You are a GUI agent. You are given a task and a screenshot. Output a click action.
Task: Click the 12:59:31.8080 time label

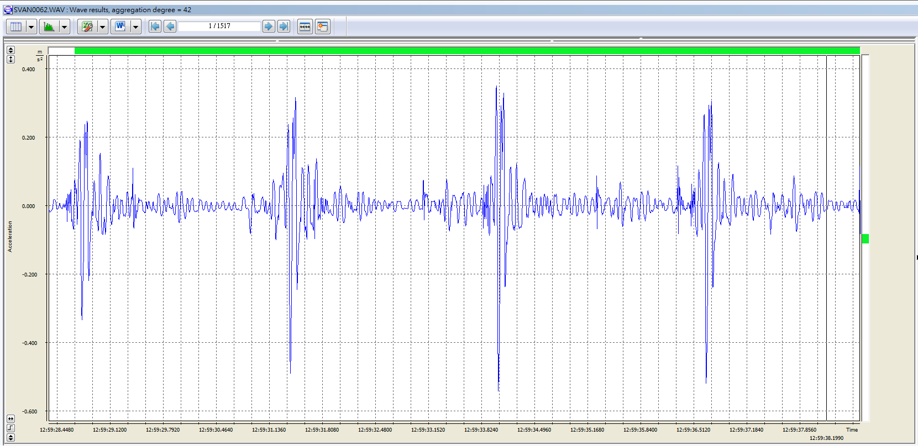coord(322,430)
